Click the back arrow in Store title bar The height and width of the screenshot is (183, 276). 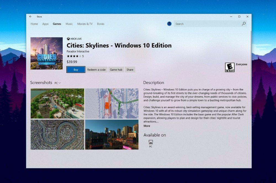click(x=30, y=17)
